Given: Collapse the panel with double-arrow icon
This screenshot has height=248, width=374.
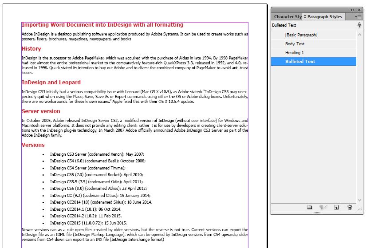Looking at the screenshot, I should pos(352,10).
